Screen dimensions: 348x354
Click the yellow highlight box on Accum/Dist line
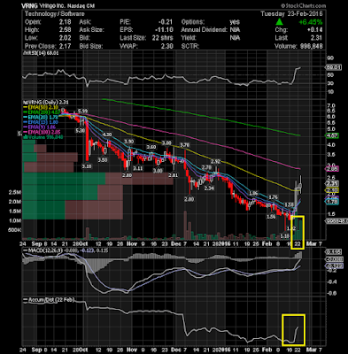[293, 330]
